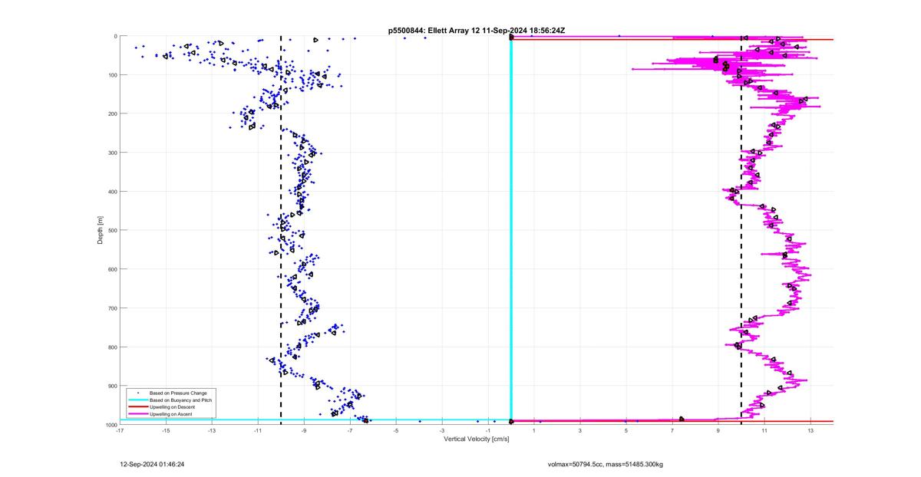Click the magenta line sample in the legend
This screenshot has height=477, width=921.
tap(137, 414)
